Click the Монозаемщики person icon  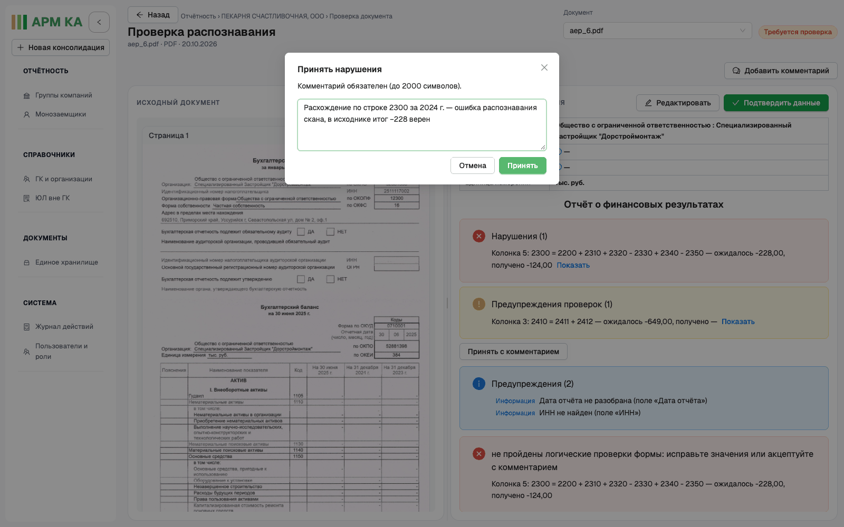26,114
